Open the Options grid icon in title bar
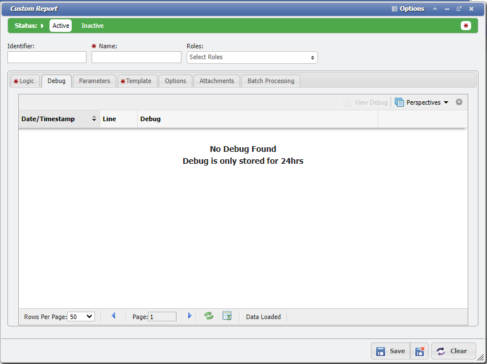Screen dimensions: 487x364 click(x=393, y=9)
